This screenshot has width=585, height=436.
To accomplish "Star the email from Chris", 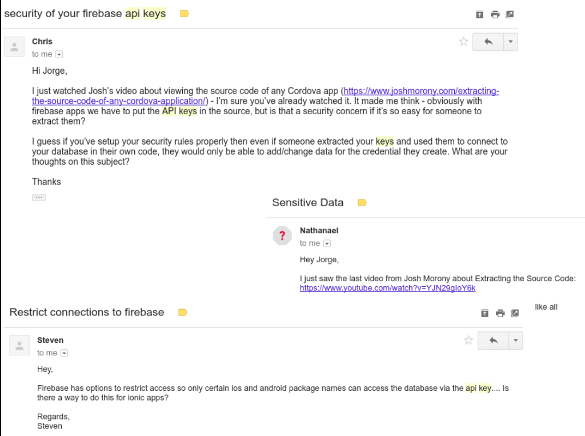I will click(x=464, y=42).
